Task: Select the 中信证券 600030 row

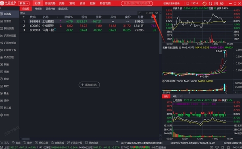Action: 89,26
